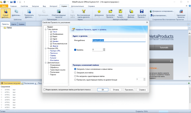The image size is (191, 113).
Task: Toggle the Аудио checkbox
Action: coord(51,39)
